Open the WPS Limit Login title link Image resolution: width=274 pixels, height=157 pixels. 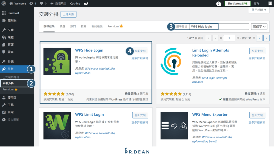click(90, 115)
